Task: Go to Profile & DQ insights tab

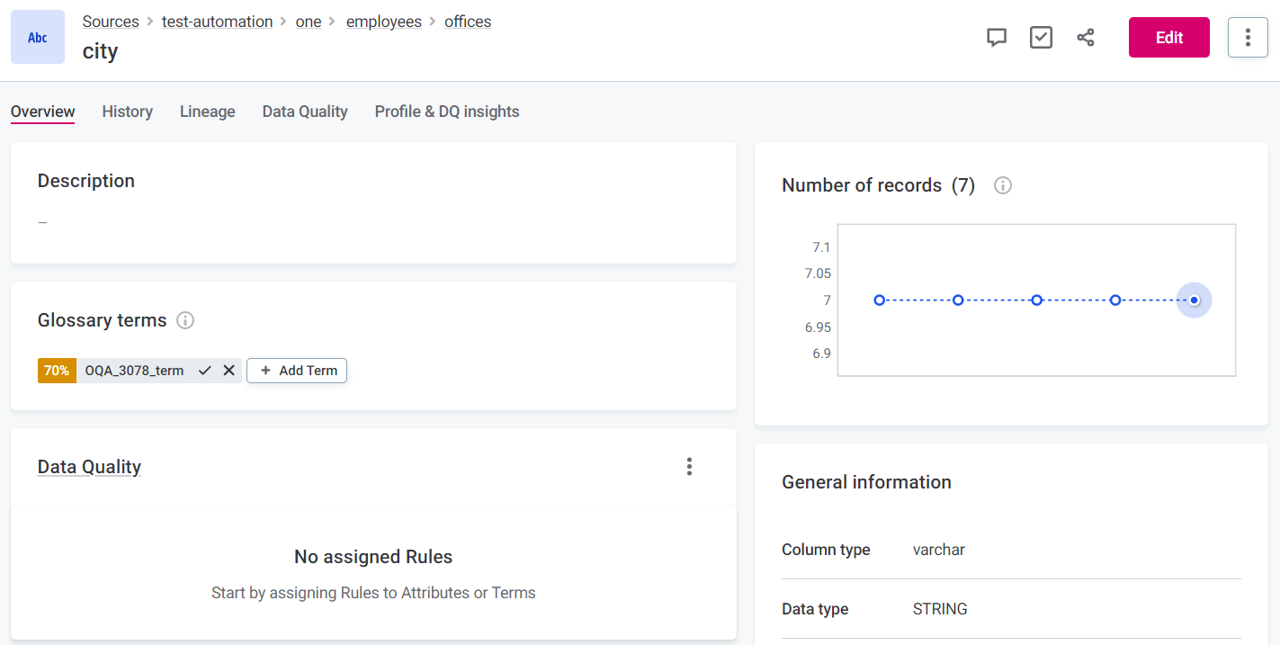Action: point(447,112)
